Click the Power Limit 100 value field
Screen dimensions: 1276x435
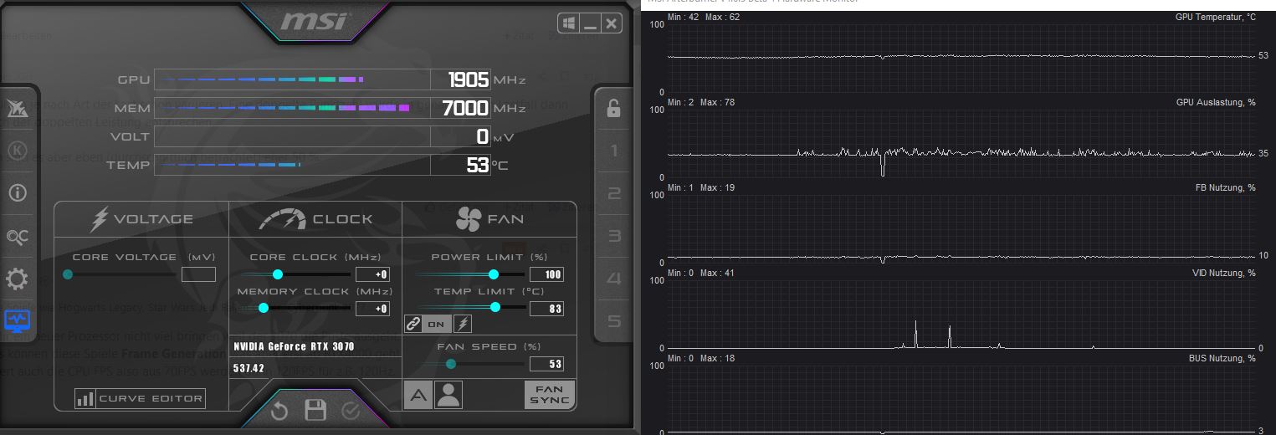546,274
